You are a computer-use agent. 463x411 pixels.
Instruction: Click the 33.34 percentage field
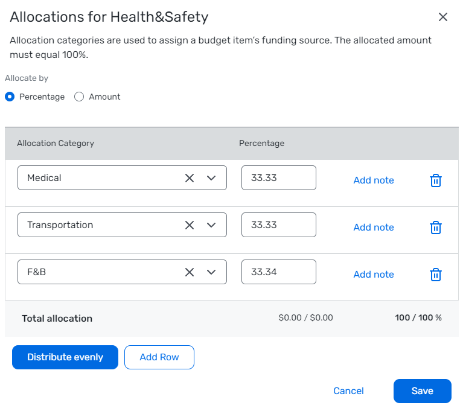pos(278,272)
